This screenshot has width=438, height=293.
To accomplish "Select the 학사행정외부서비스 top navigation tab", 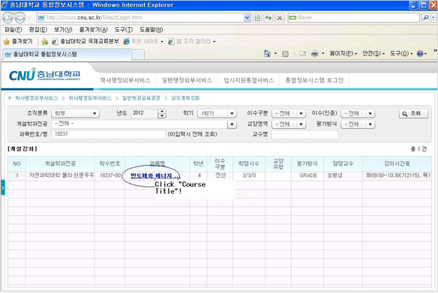I will (125, 80).
